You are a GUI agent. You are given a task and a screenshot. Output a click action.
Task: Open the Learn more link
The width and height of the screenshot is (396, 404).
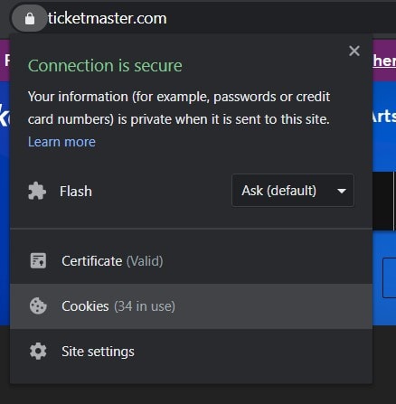(61, 142)
